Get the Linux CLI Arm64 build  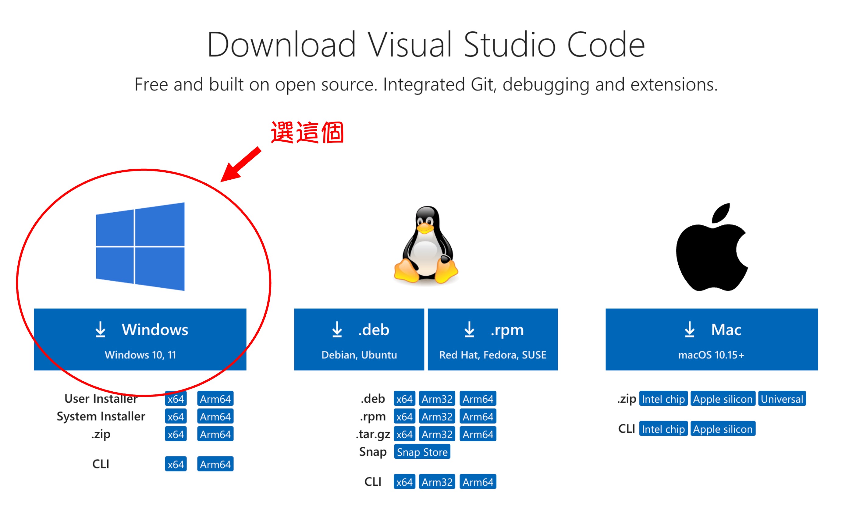(x=478, y=482)
